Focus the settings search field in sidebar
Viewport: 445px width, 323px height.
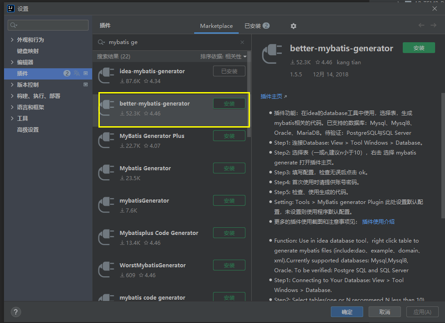(48, 25)
